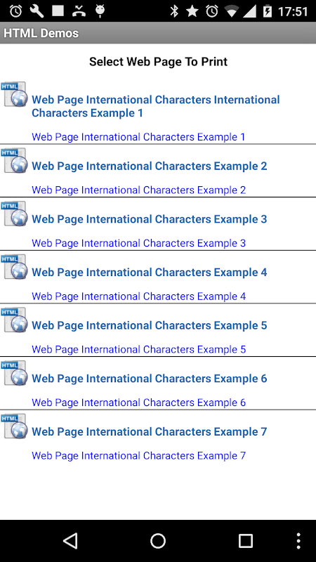Screen dimensions: 316x562
Task: Tap HTML icon beside Example 6 entry
Action: (14, 373)
